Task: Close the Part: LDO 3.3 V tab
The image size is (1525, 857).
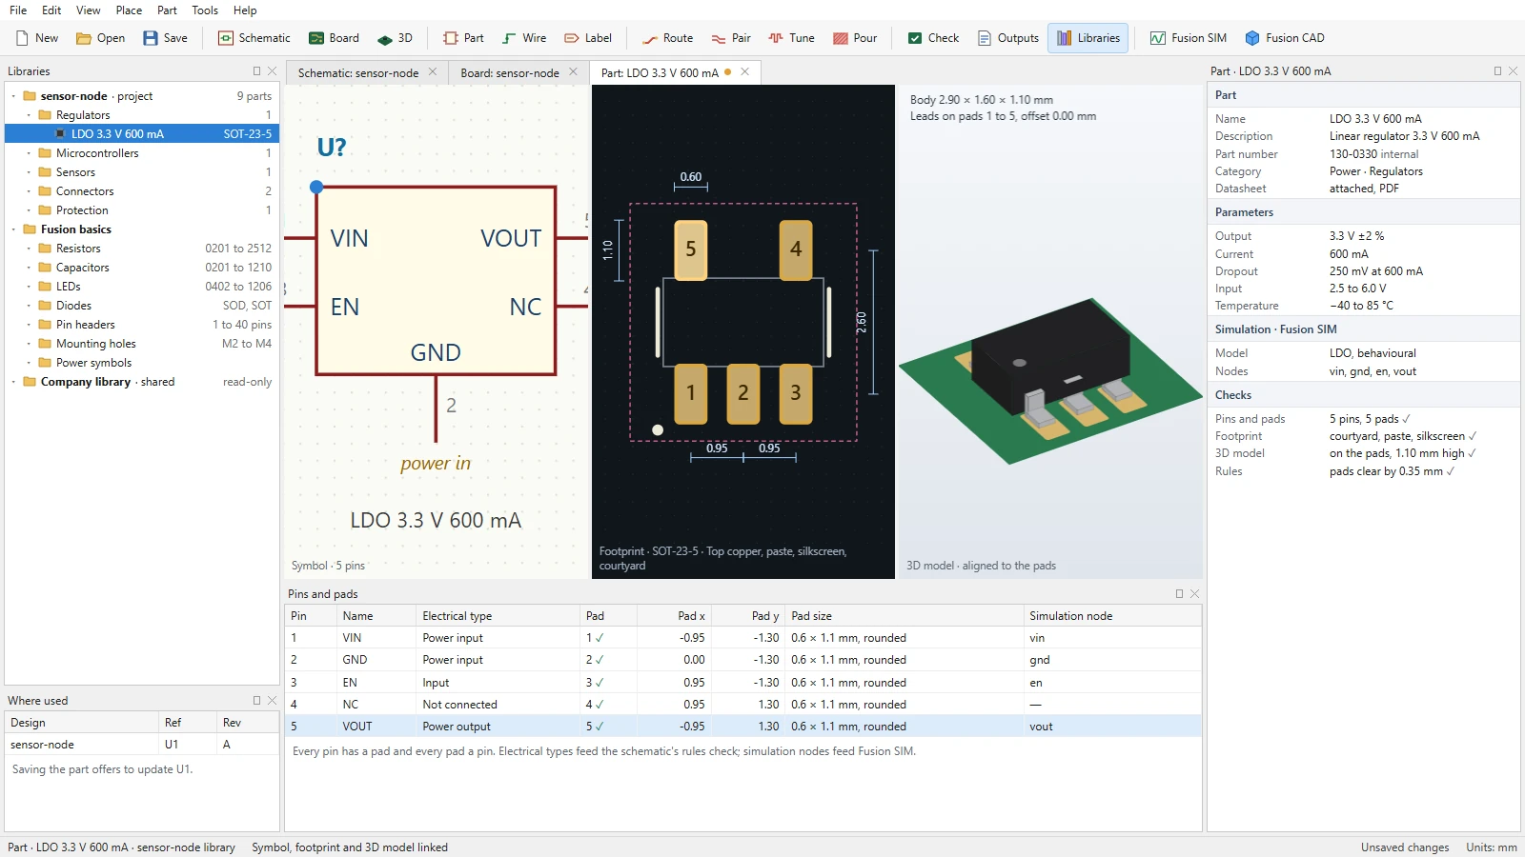Action: coord(745,71)
